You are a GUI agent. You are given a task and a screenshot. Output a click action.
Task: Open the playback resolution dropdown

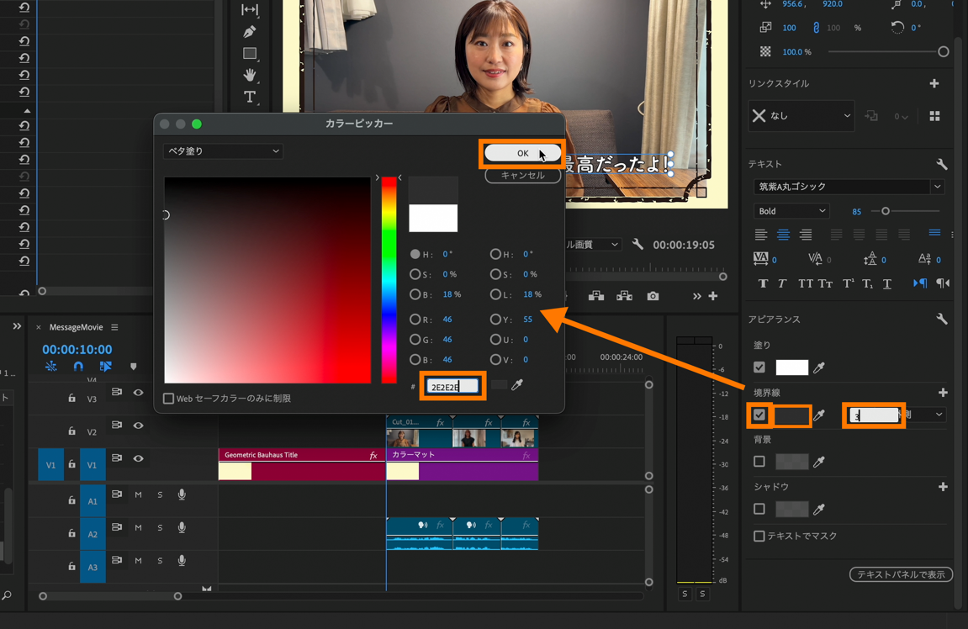tap(593, 245)
